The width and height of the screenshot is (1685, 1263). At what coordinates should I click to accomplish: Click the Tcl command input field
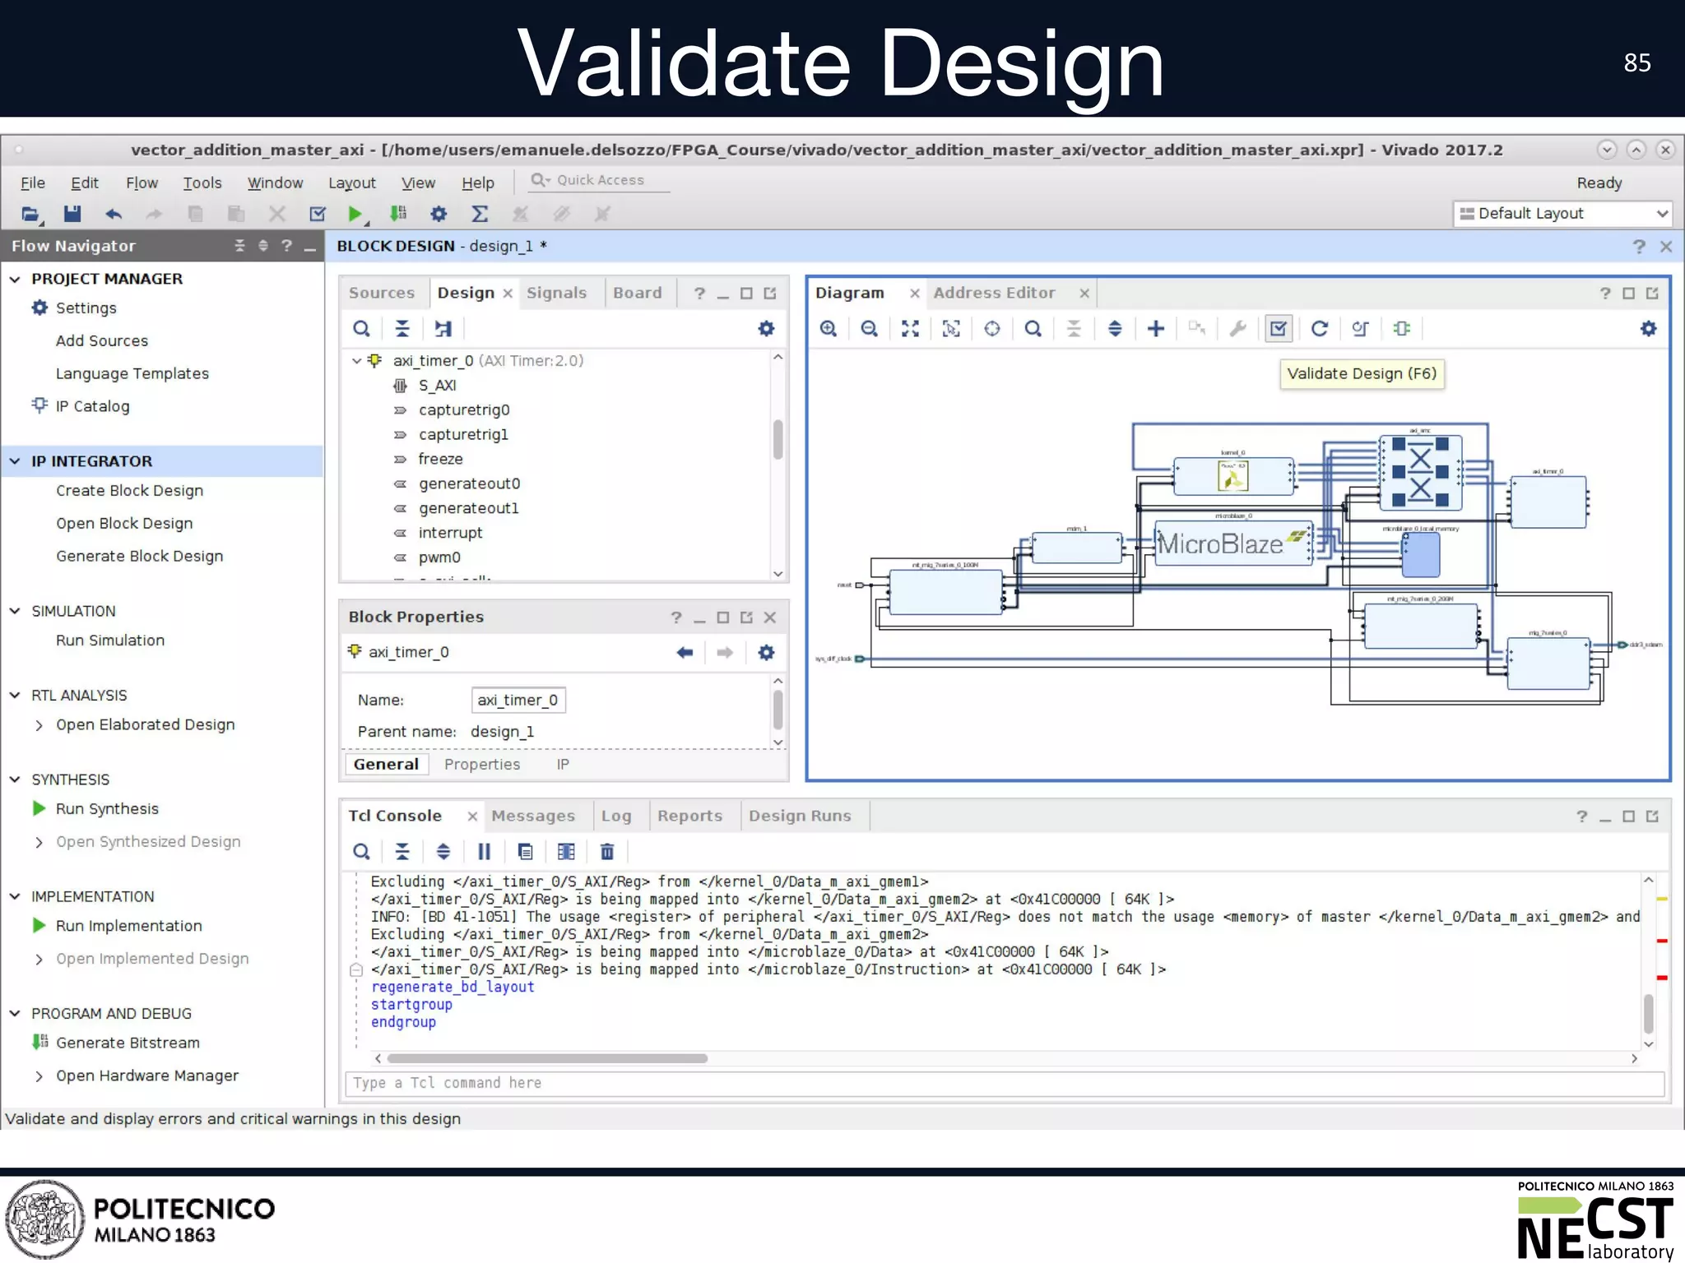1005,1084
